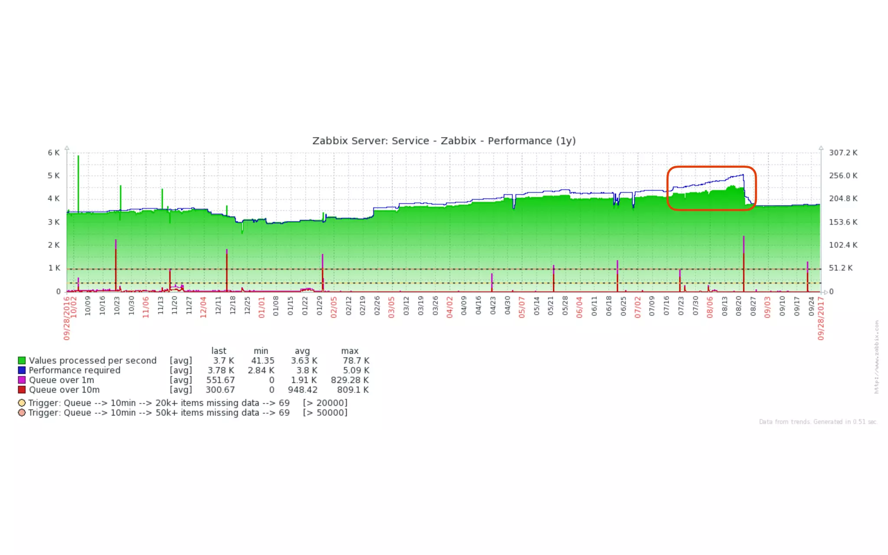Click the X-axis end arrow near 0

point(825,292)
